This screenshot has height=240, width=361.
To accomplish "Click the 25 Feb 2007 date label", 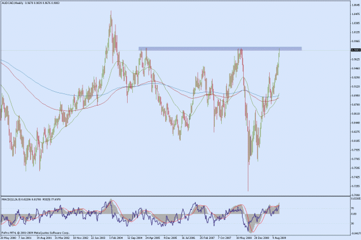I will [207, 238].
